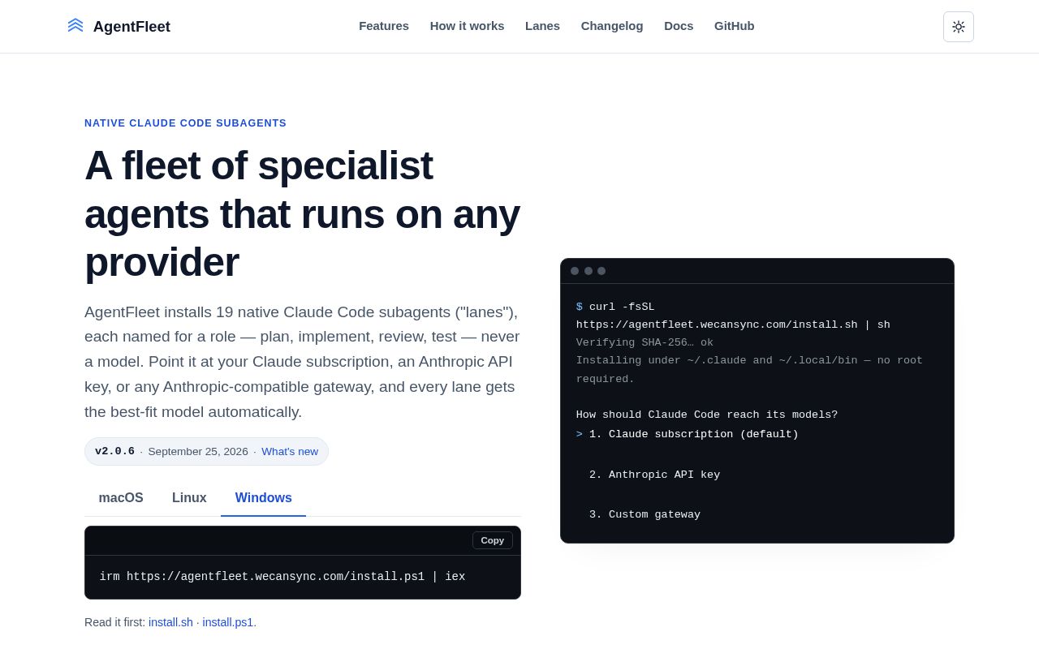The height and width of the screenshot is (649, 1039).
Task: Click the terminal curl -fsSL command line
Action: [x=733, y=316]
